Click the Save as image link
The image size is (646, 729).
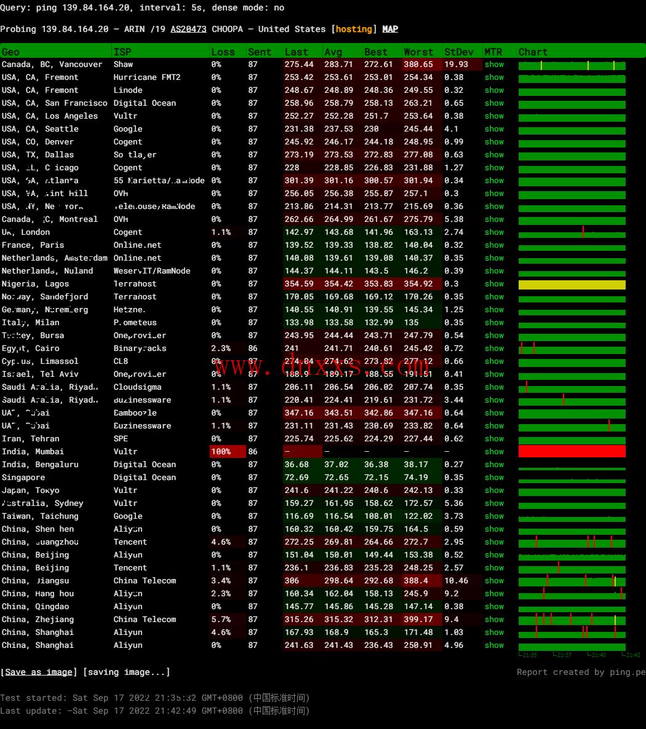point(39,672)
